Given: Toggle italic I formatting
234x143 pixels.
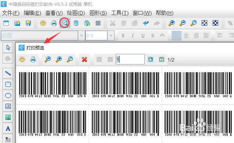Looking at the screenshot, I should [x=133, y=36].
